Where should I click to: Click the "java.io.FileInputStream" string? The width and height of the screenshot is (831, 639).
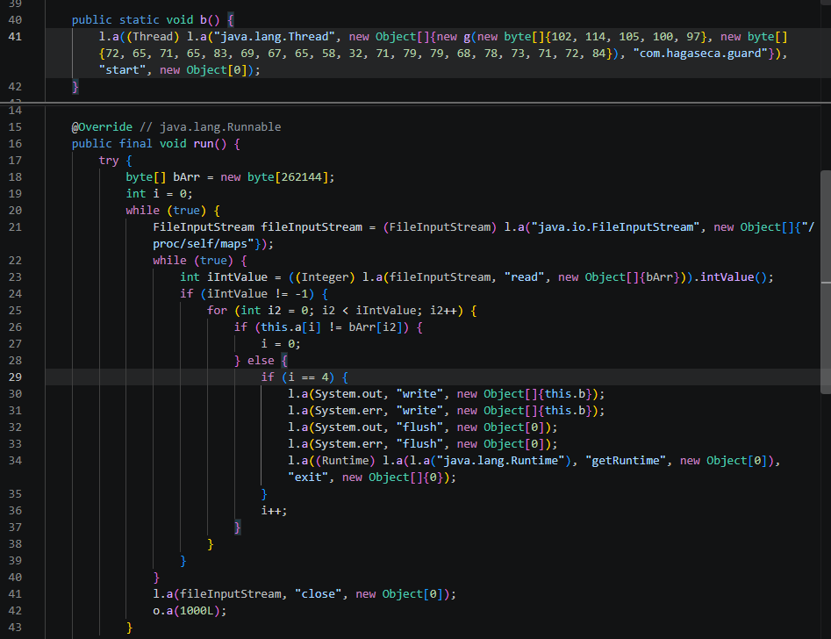click(616, 227)
